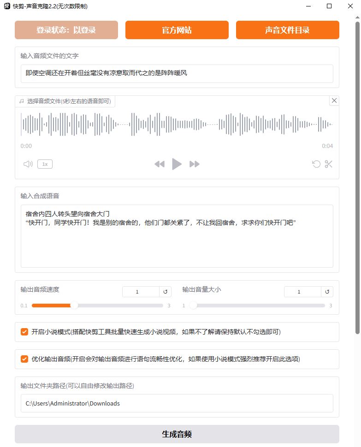This screenshot has width=361, height=447.
Task: Fast-forward the audio clip
Action: click(195, 164)
